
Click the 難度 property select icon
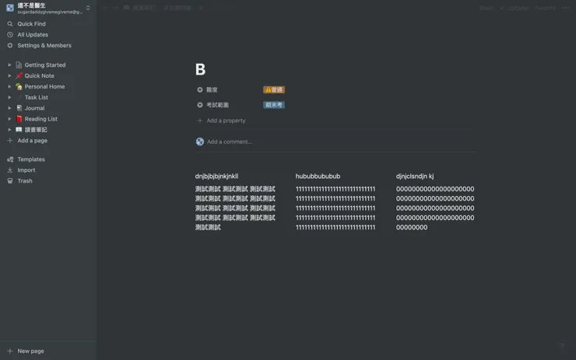click(x=200, y=90)
